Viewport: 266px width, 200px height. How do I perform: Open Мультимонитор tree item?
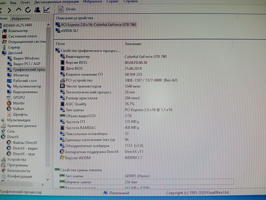[x=24, y=86]
